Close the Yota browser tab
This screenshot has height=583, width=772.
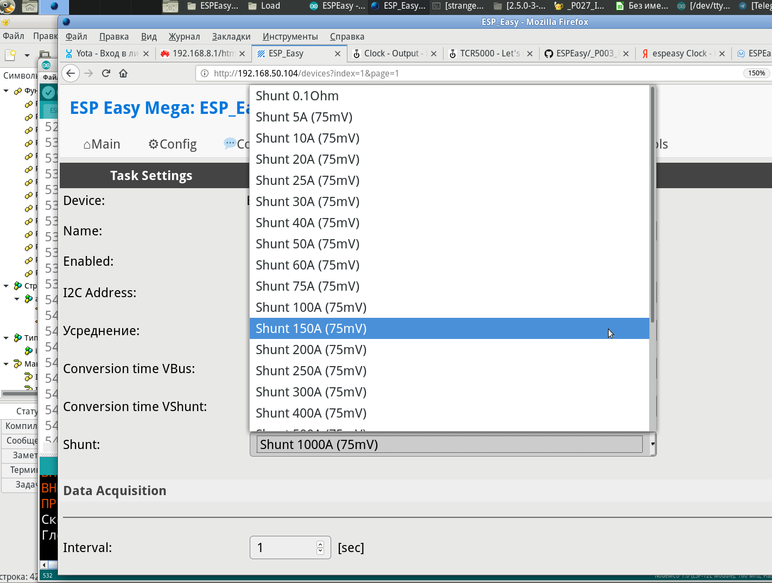tap(146, 54)
